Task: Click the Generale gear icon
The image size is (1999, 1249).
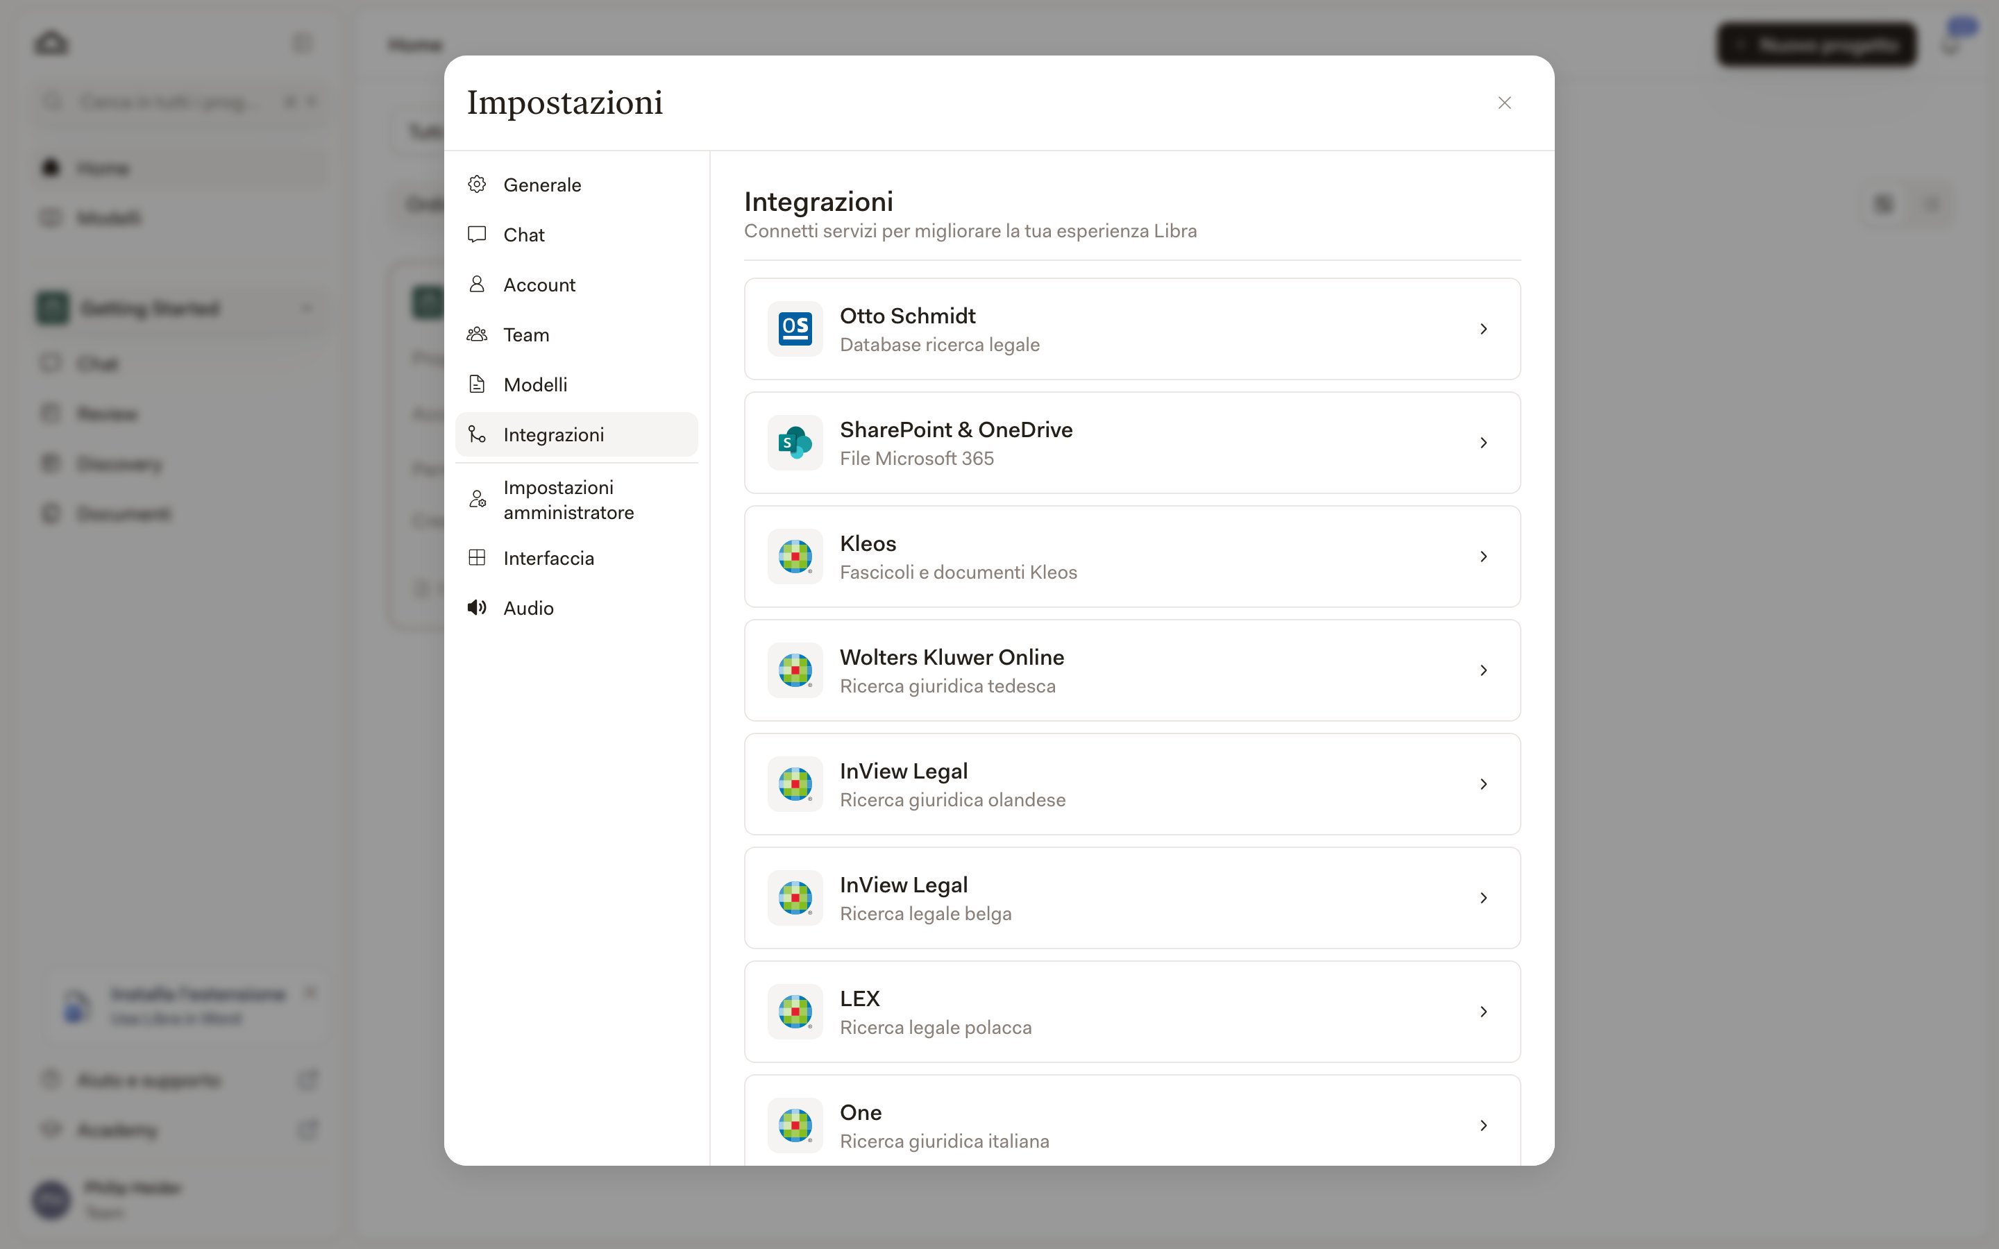Action: (x=477, y=184)
